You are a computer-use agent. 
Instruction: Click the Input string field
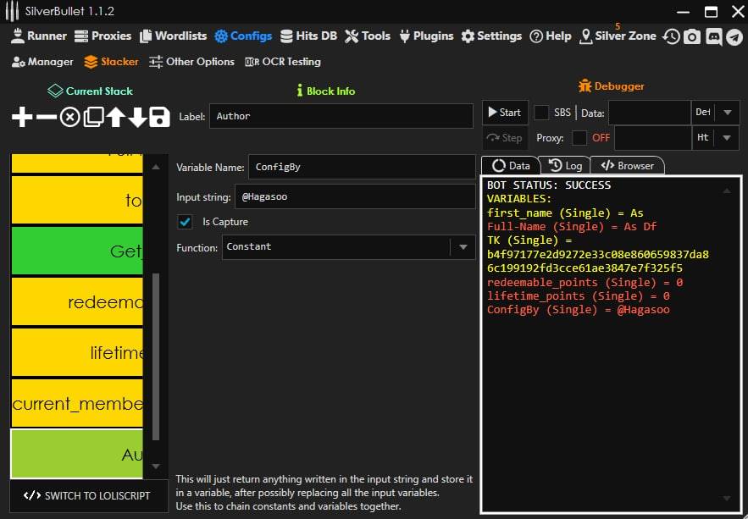[354, 197]
